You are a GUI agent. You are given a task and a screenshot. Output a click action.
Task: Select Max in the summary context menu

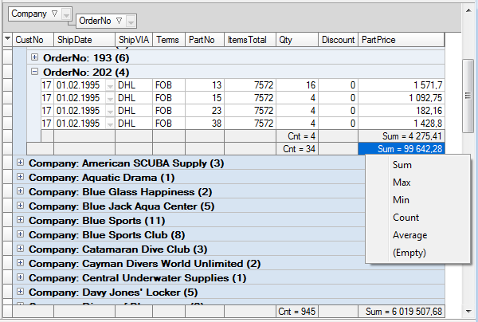402,183
